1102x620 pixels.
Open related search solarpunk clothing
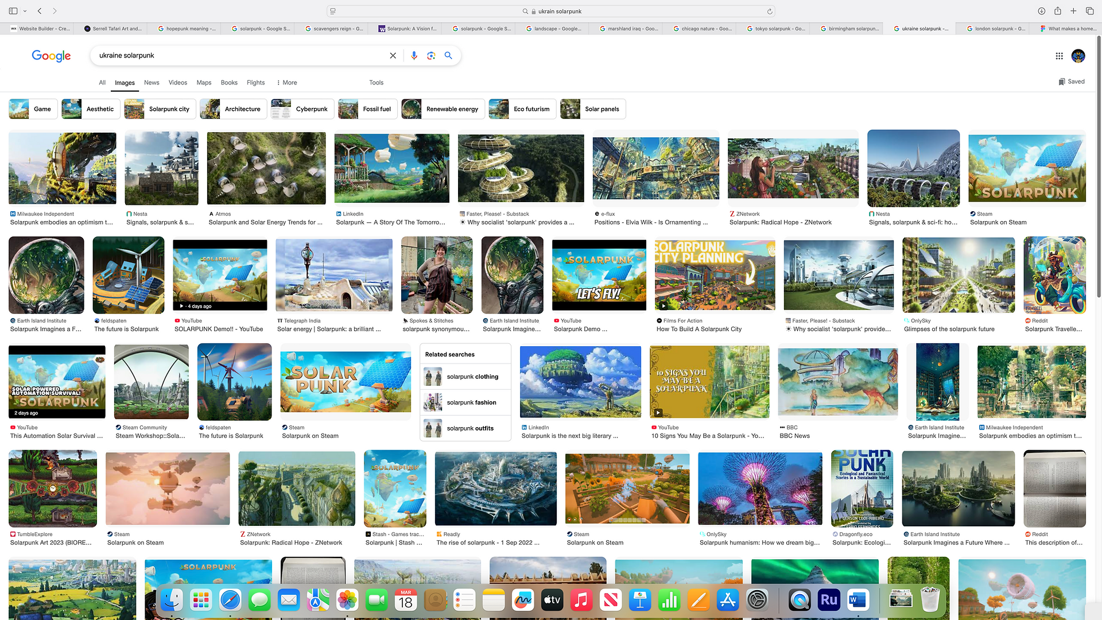[x=465, y=377]
